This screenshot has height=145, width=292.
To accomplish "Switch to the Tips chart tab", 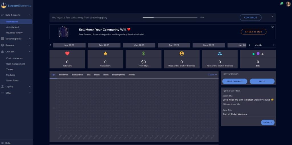I will [x=53, y=75].
